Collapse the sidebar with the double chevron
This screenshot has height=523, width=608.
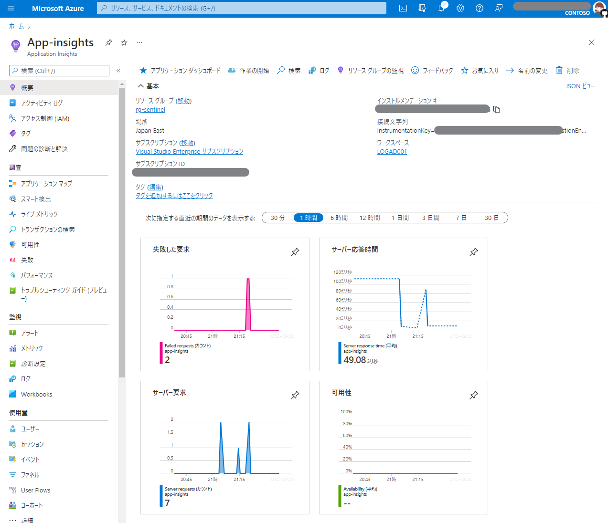pos(118,70)
